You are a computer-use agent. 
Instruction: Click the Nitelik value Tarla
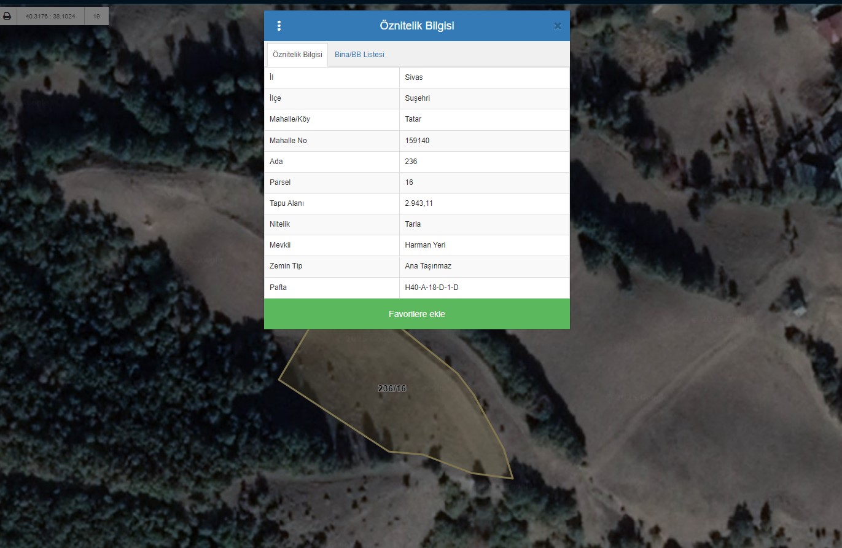[x=413, y=224]
